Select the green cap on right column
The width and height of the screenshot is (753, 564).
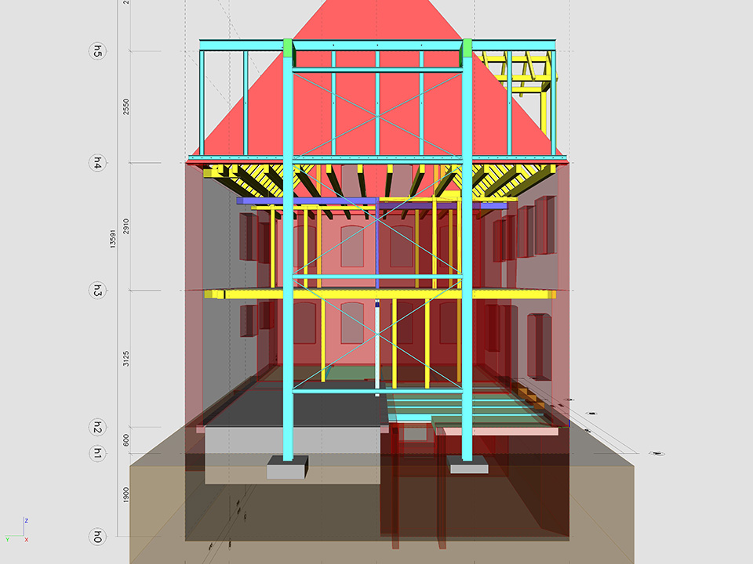click(467, 49)
